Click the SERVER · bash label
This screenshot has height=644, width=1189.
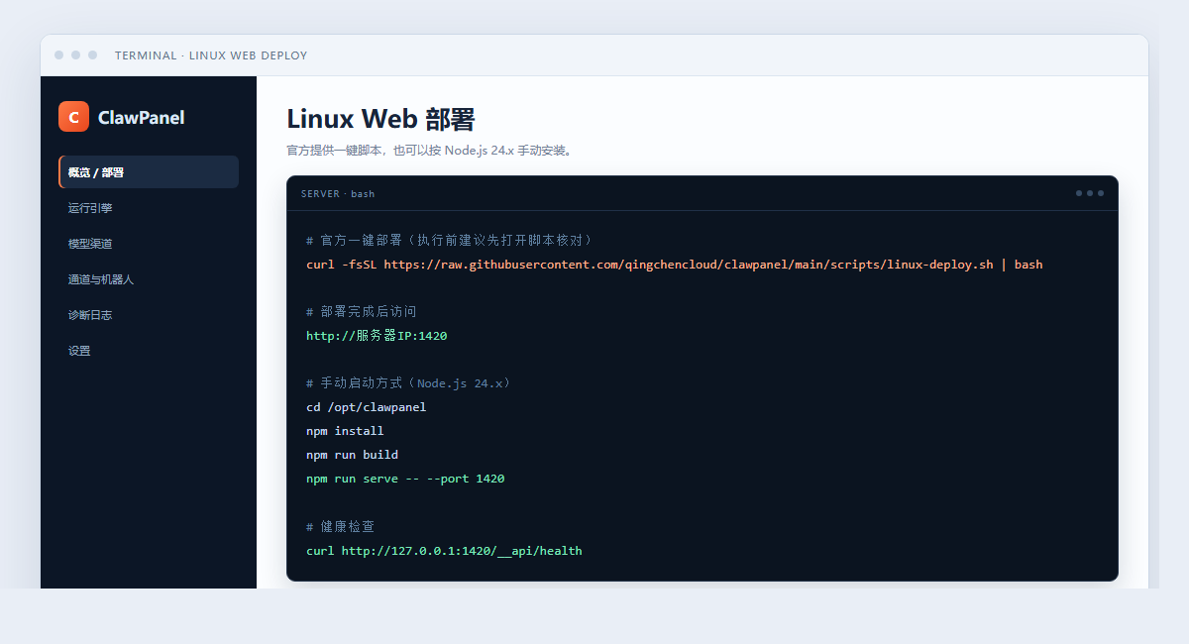338,193
